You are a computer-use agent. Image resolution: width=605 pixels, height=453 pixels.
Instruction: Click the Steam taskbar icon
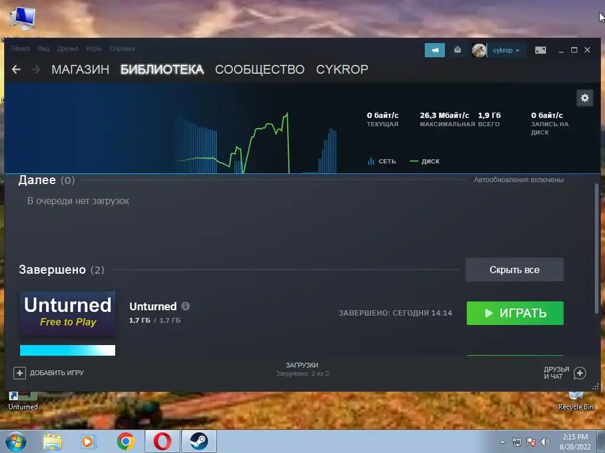pos(199,441)
